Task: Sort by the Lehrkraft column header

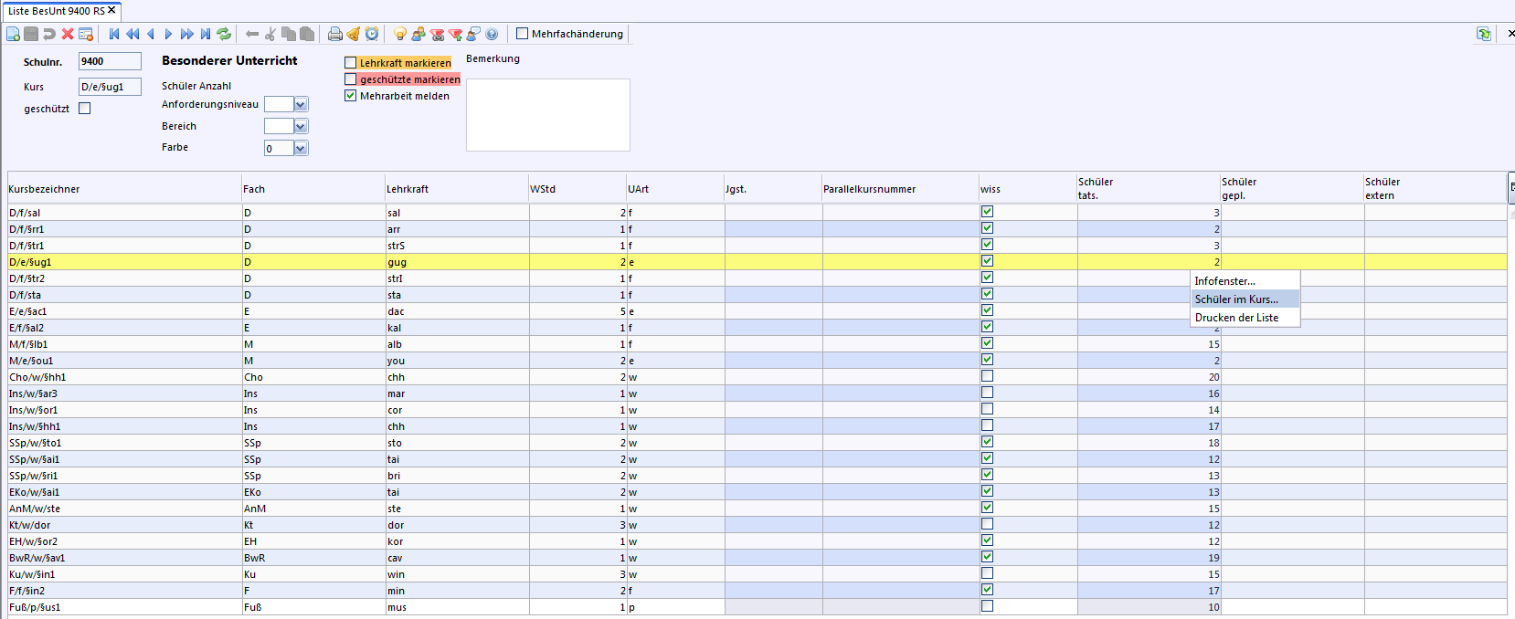Action: [457, 189]
